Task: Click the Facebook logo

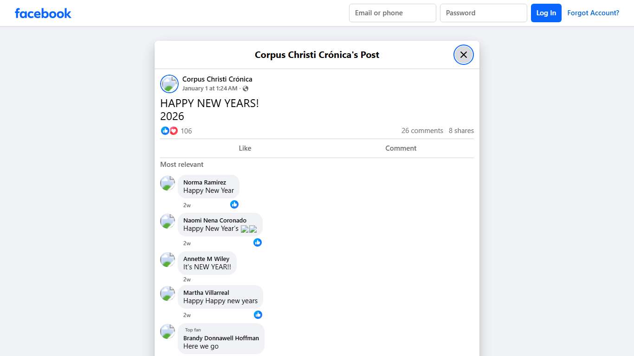Action: tap(43, 13)
